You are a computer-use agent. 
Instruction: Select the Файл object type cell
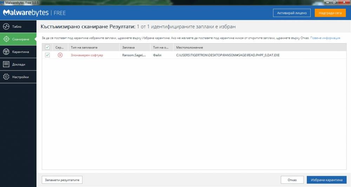point(157,55)
